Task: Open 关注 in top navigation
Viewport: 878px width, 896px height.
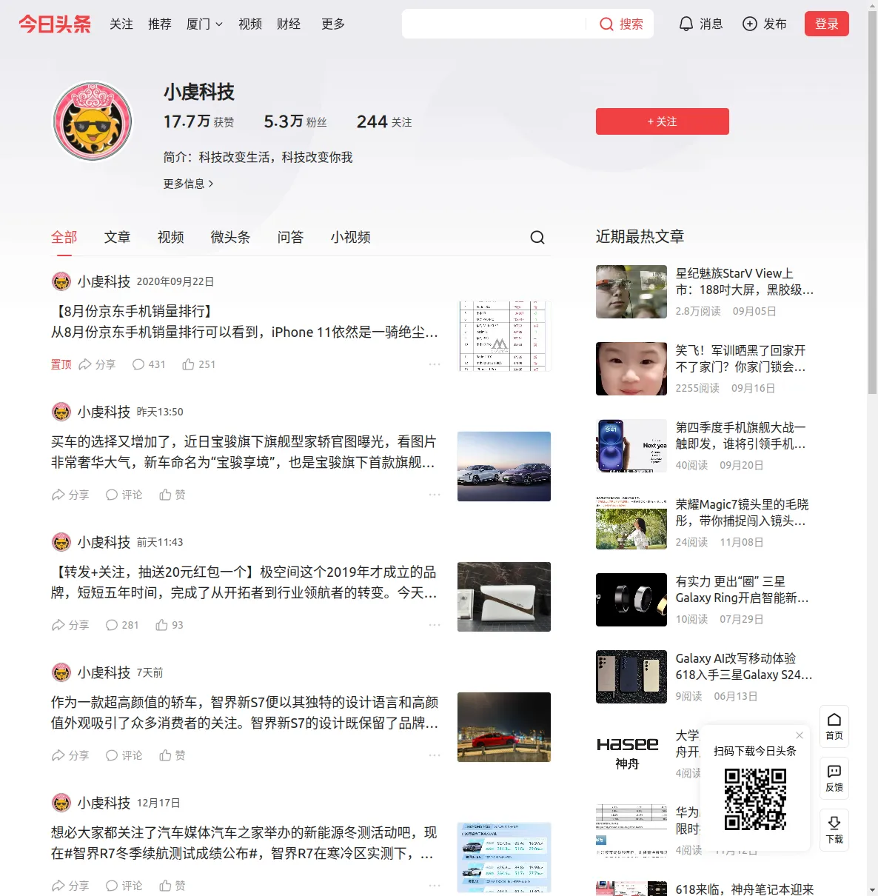Action: pos(121,24)
